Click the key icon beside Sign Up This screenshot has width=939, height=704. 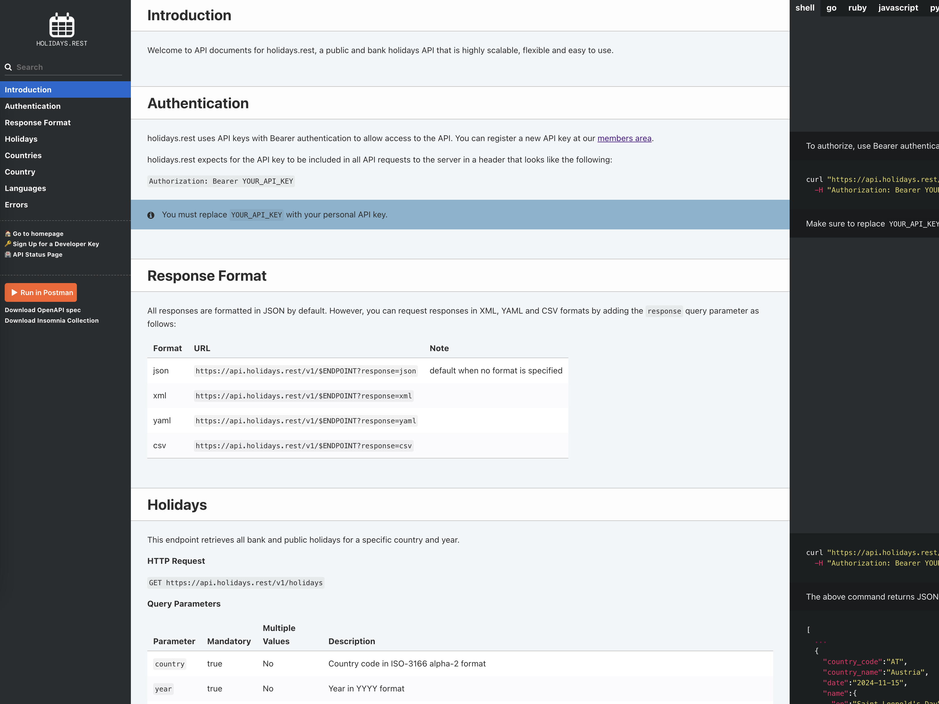point(8,244)
